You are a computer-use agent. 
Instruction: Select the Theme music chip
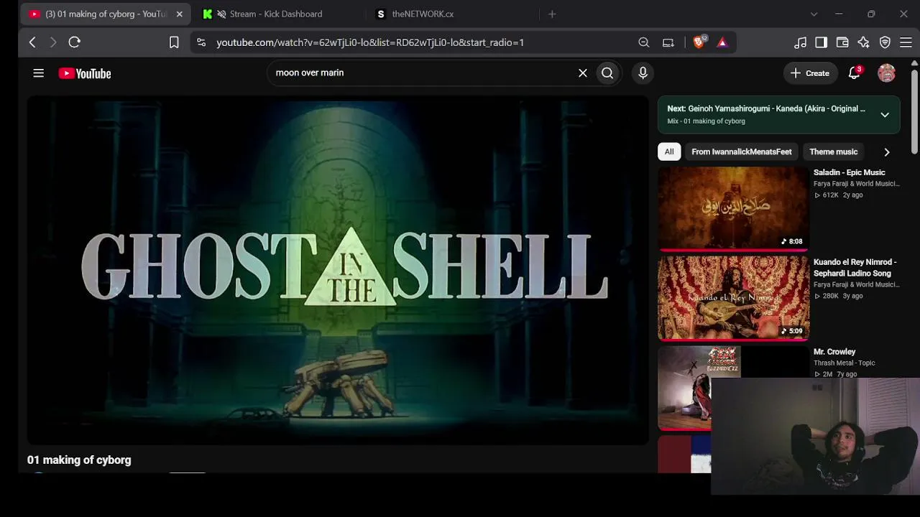(834, 152)
